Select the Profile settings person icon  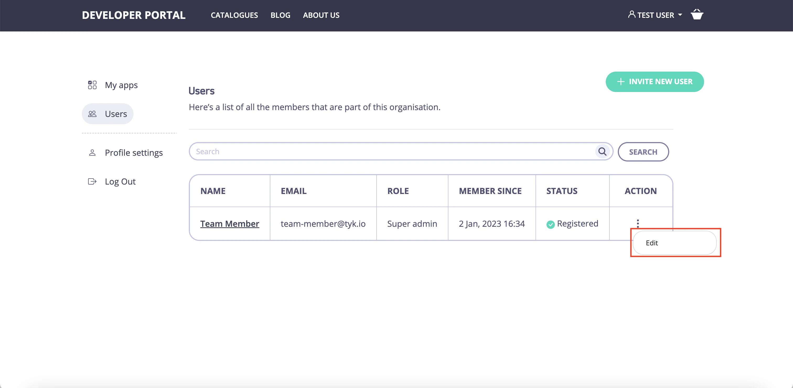[x=92, y=152]
